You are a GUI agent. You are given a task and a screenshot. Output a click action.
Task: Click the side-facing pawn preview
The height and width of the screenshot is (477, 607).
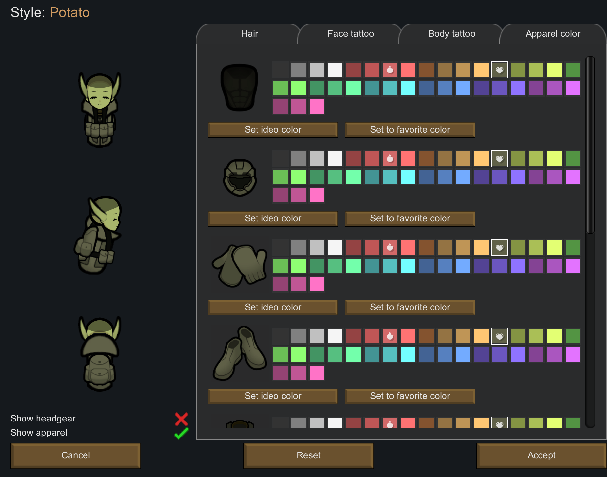point(98,235)
